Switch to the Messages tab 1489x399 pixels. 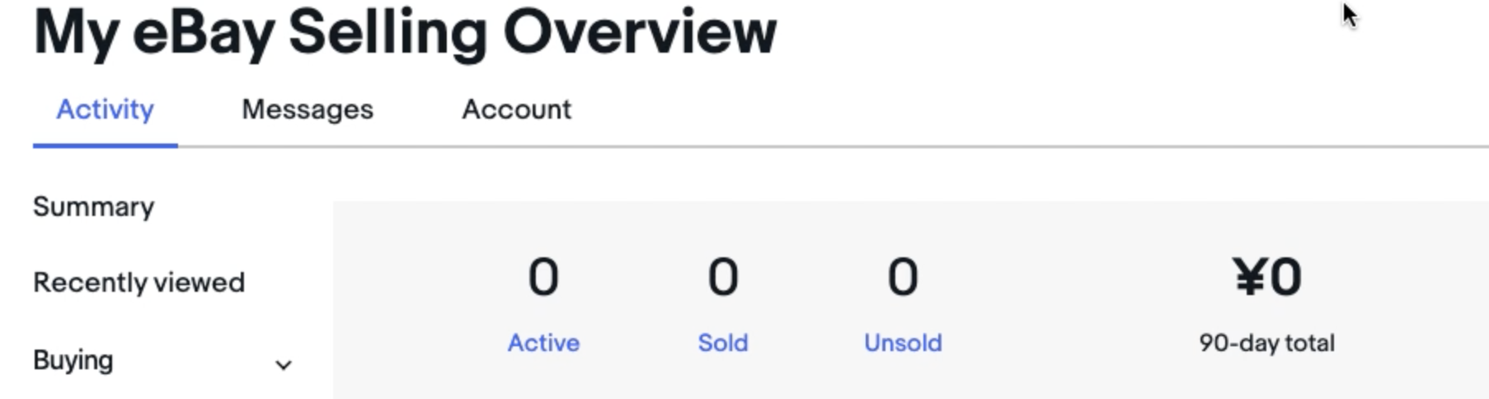307,110
